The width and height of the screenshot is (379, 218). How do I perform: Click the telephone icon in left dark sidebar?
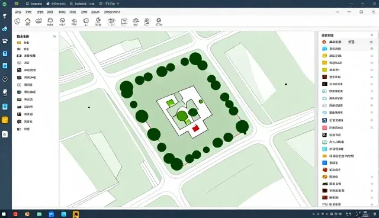point(5,41)
